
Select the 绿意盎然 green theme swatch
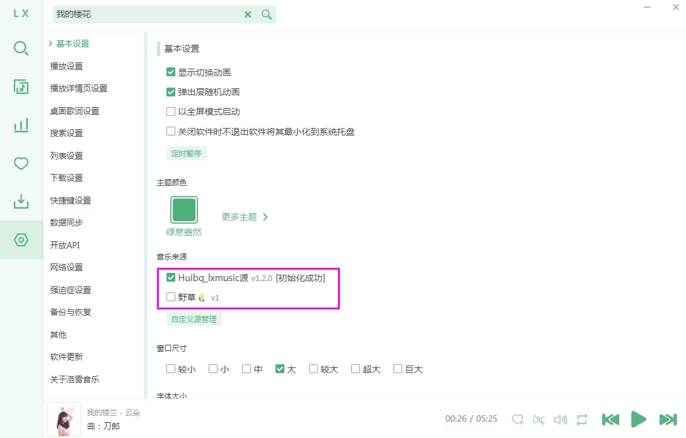(x=183, y=208)
